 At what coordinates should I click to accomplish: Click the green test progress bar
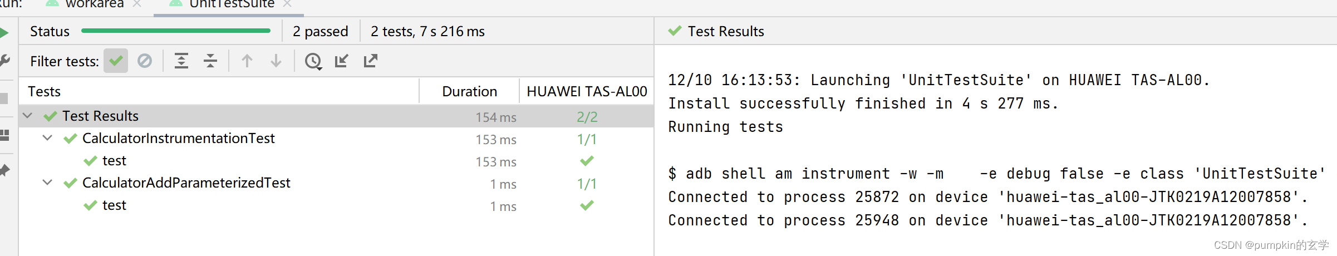[x=176, y=31]
